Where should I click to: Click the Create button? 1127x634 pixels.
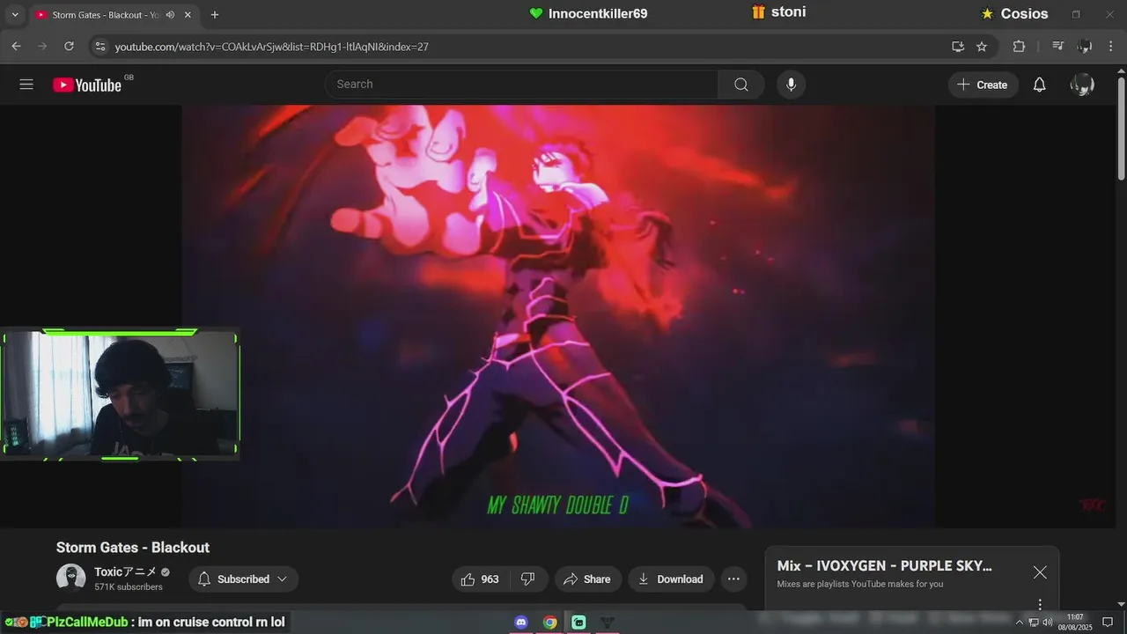983,85
